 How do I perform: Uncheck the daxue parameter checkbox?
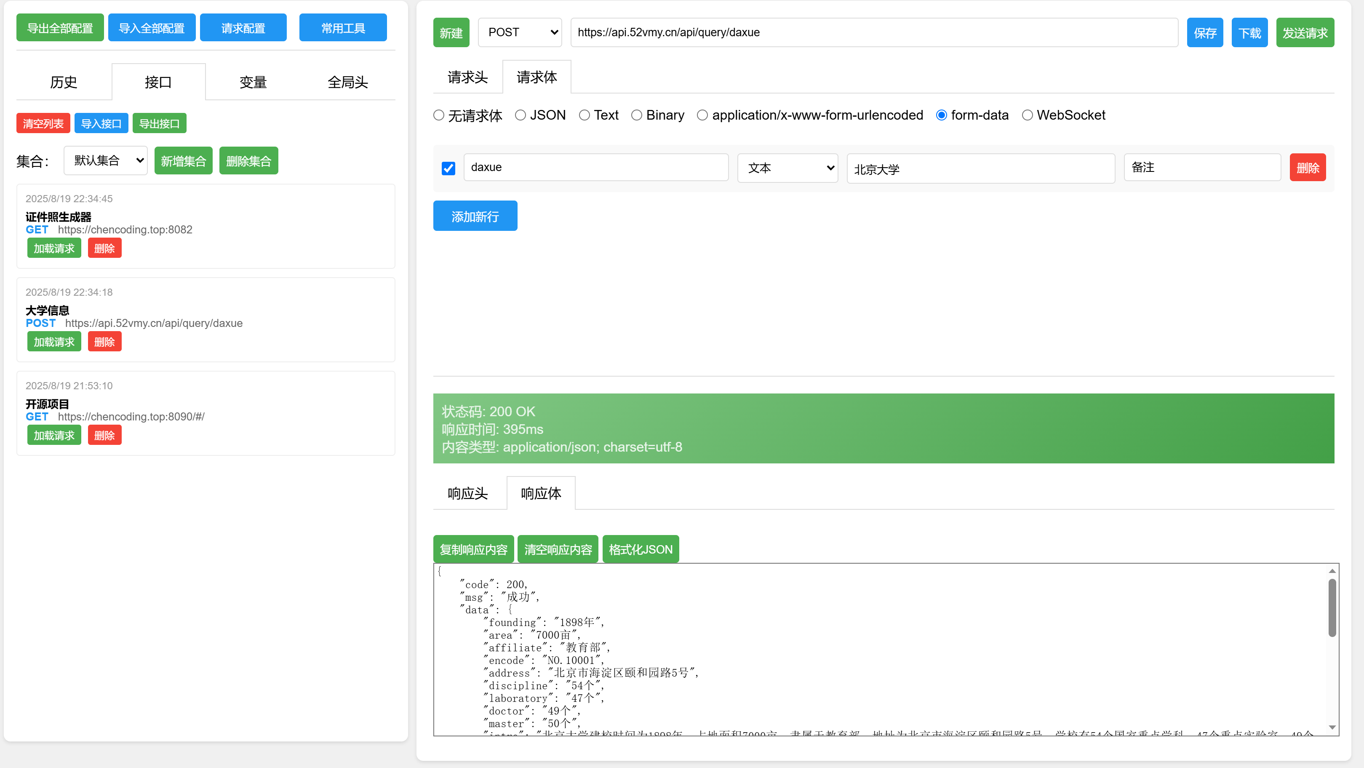[x=448, y=169]
